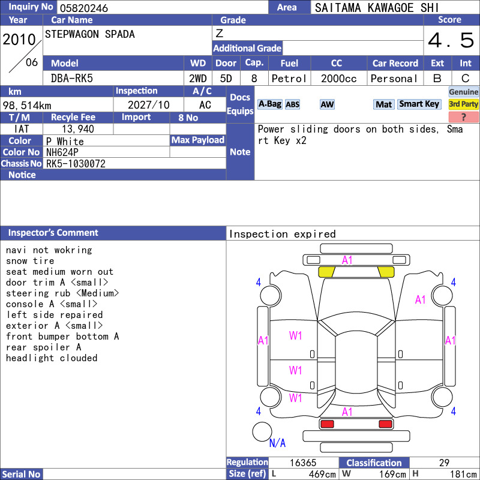Screen dimensions: 480x480
Task: Click the comment line 'left side repaired'
Action: pos(55,314)
